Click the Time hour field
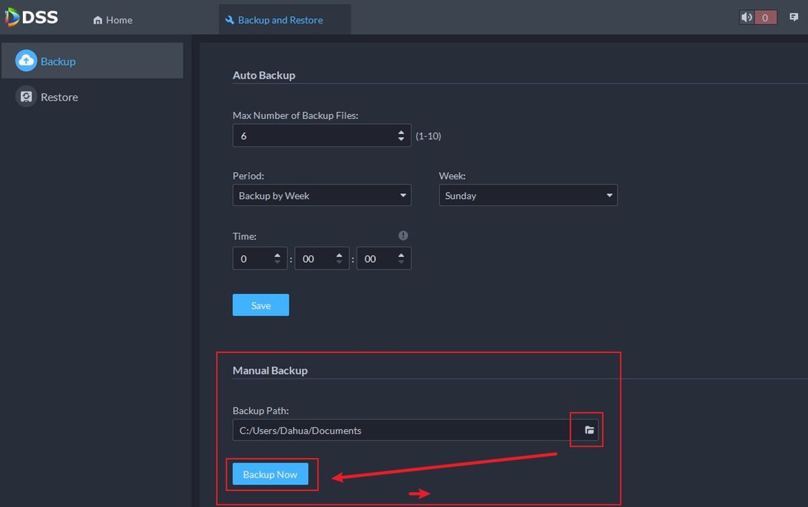 [x=260, y=259]
